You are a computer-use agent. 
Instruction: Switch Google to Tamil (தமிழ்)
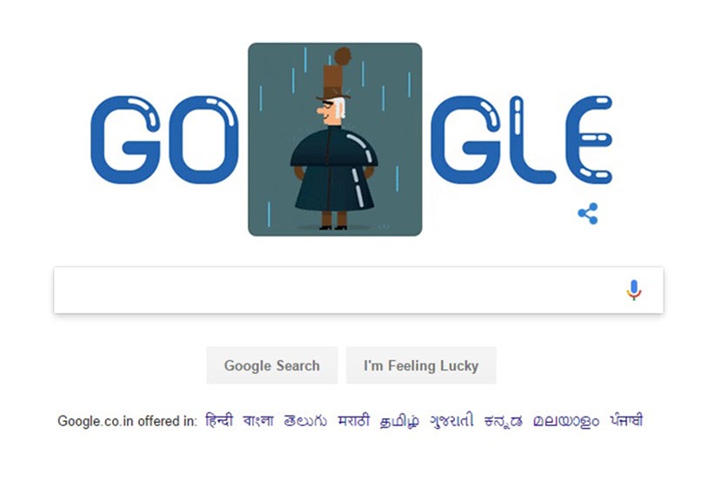point(399,421)
